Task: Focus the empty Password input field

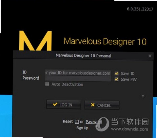Action: point(78,79)
